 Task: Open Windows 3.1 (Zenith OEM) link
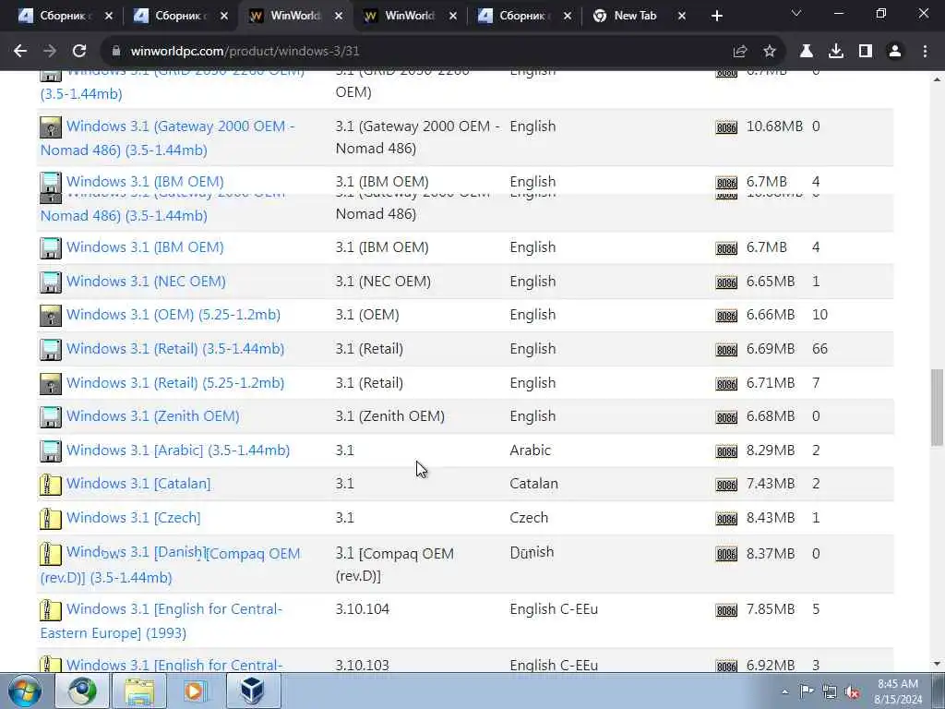[152, 416]
